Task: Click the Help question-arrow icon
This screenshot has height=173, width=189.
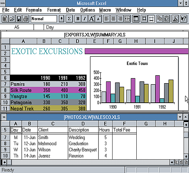Action: pos(184,19)
